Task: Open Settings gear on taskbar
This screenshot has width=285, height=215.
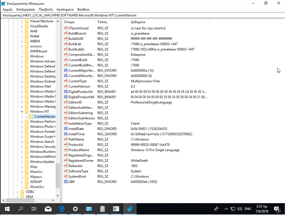Action: click(x=75, y=209)
